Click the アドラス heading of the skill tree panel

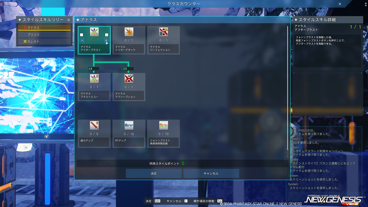pos(89,20)
